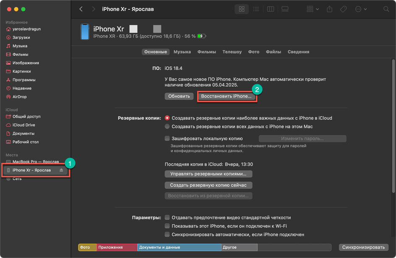Eject iPhone Xr from the sidebar
Screen dimensions: 396x258
point(61,170)
